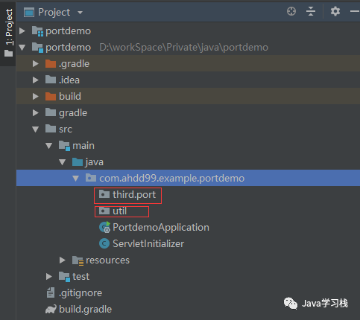The width and height of the screenshot is (360, 320).
Task: Click the orange build folder icon
Action: tap(51, 96)
